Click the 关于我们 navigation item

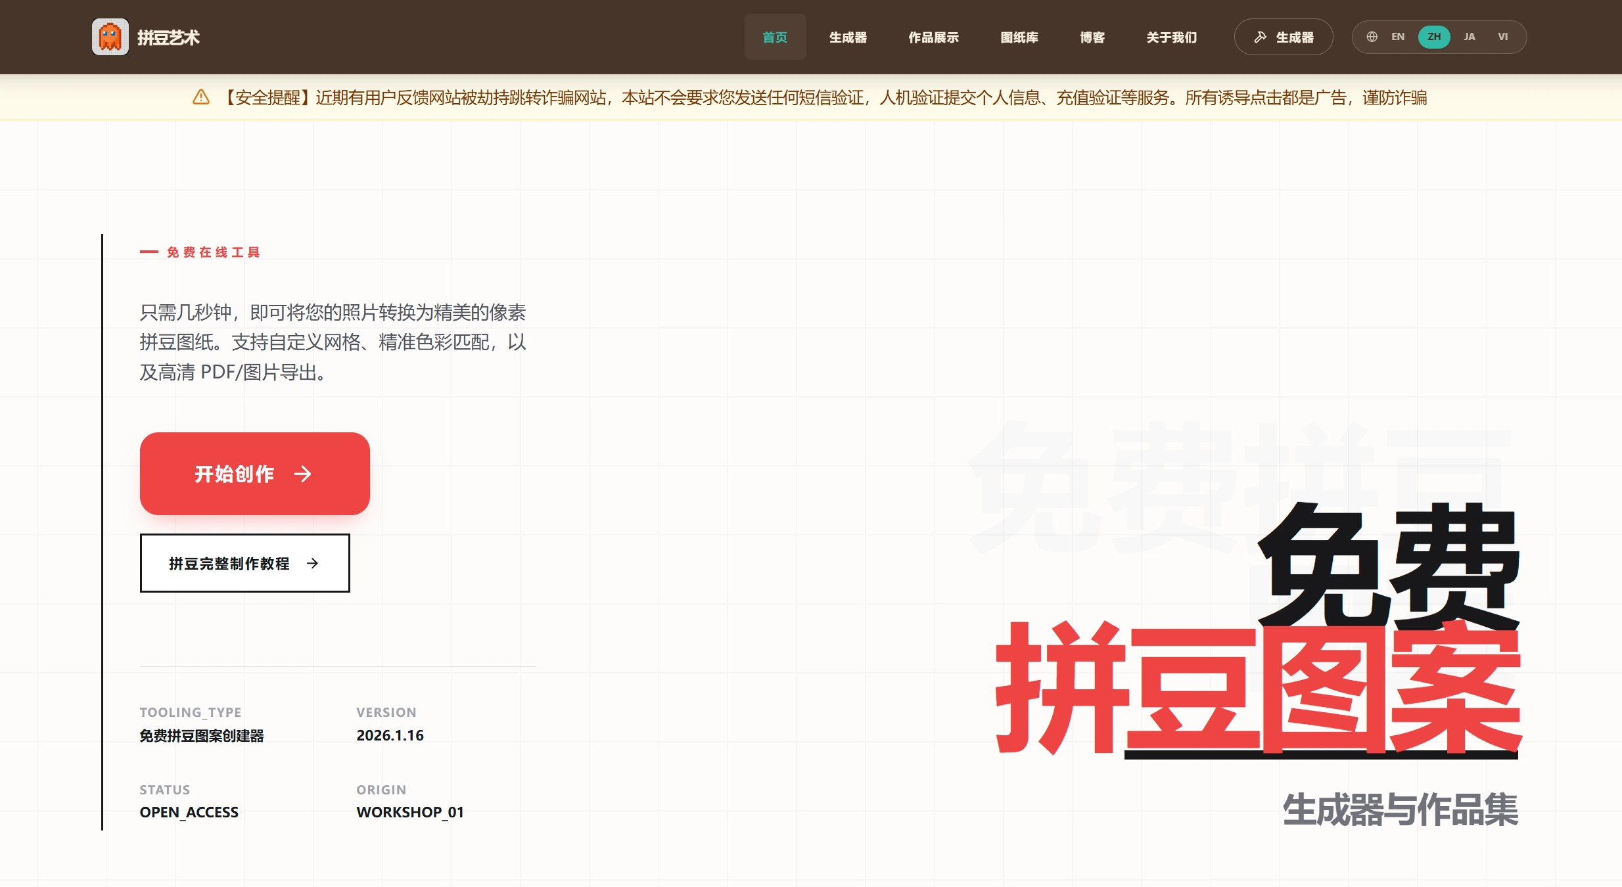point(1171,37)
